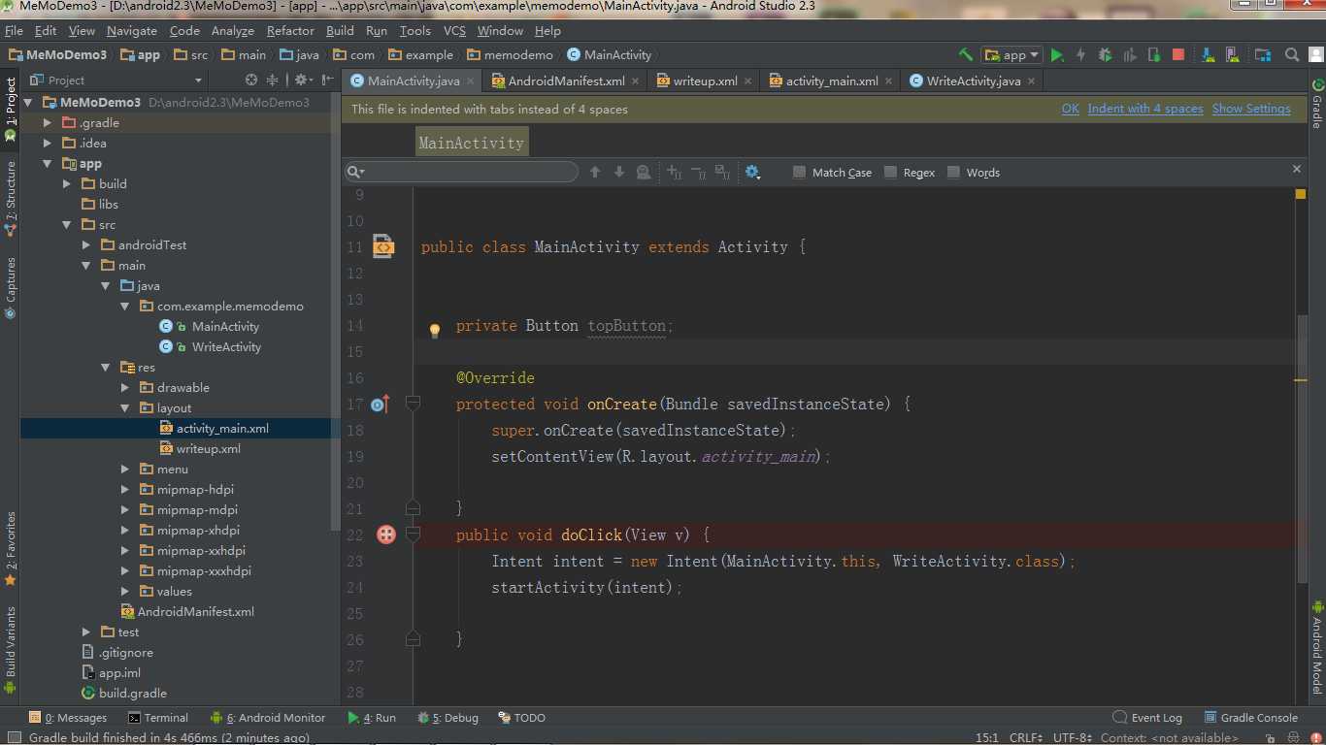Click Indent with 4 spaces link
Screen dimensions: 1326x745
pos(1145,109)
